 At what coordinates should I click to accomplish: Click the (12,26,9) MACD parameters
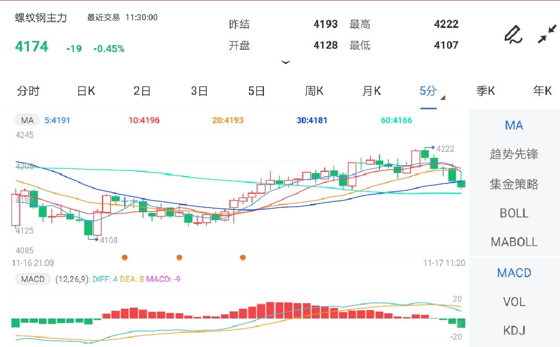click(x=73, y=279)
